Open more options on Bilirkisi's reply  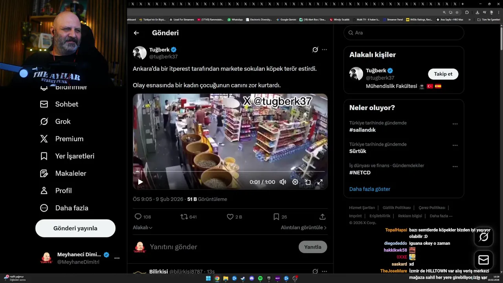pos(324,271)
